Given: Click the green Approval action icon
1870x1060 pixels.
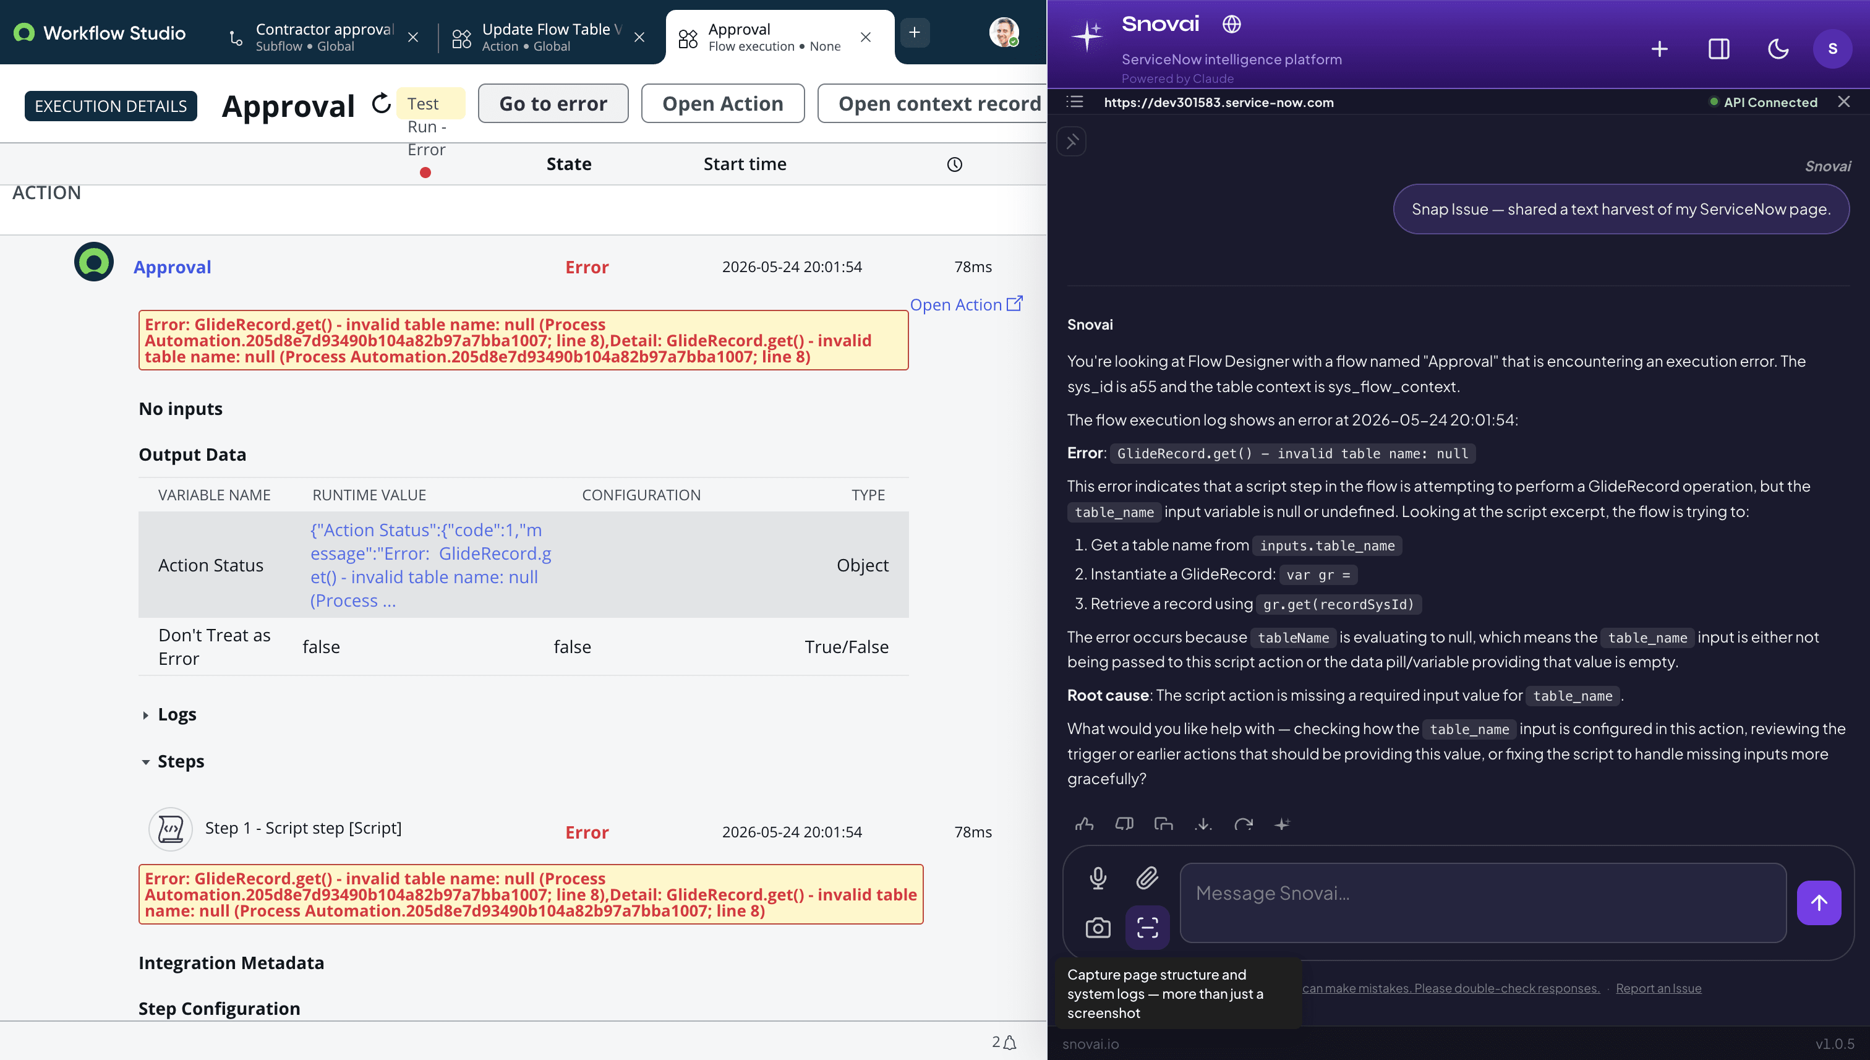Looking at the screenshot, I should (94, 262).
